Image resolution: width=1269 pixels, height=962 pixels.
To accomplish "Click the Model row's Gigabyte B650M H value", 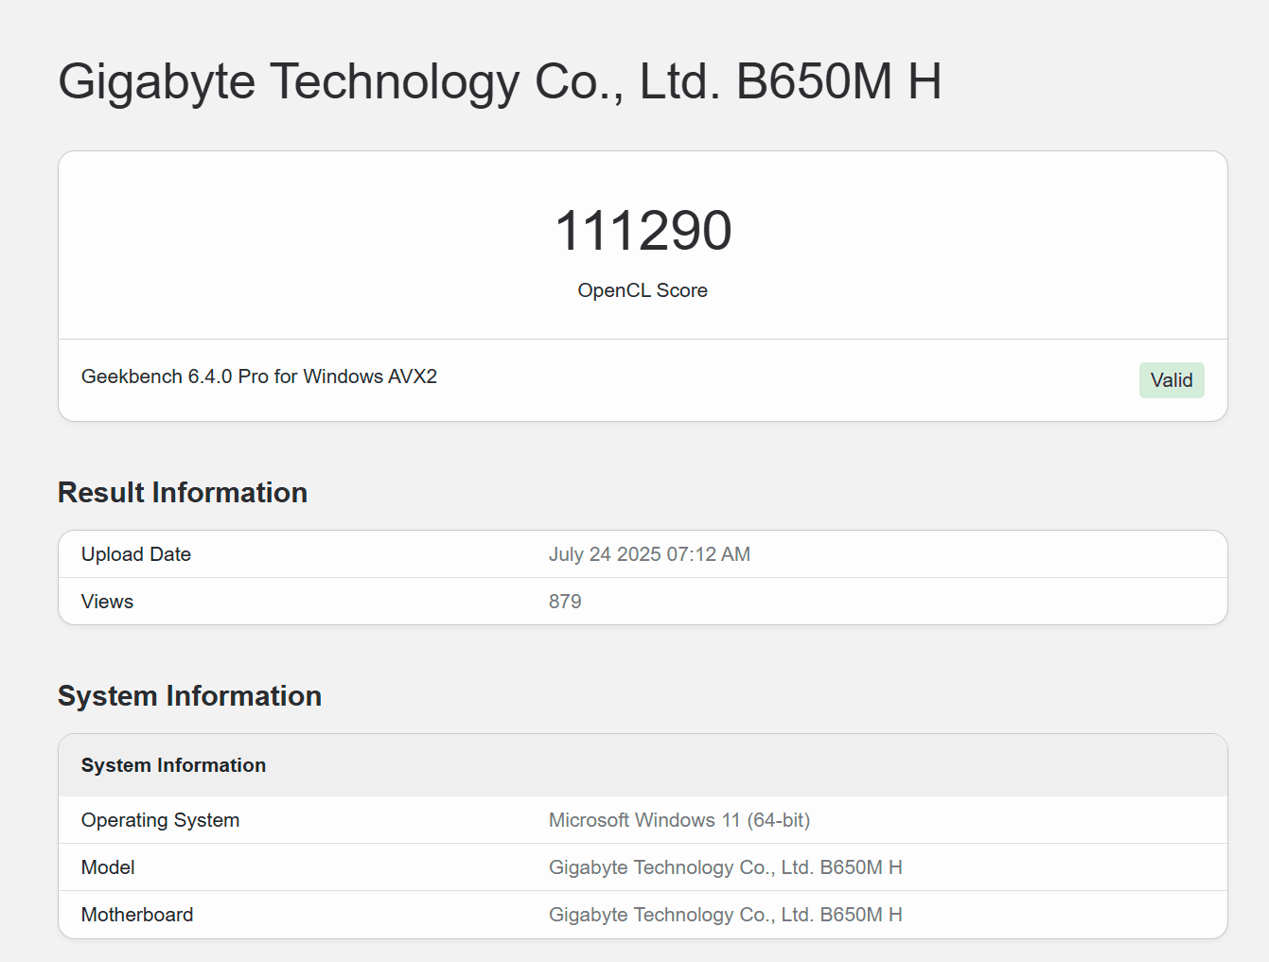I will (725, 867).
